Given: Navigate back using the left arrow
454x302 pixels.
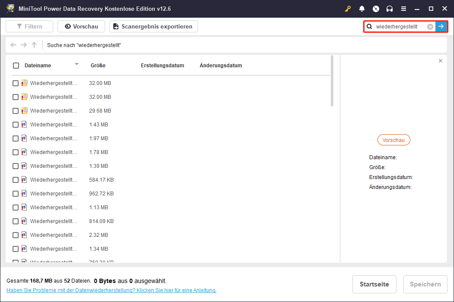Looking at the screenshot, I should tap(13, 44).
